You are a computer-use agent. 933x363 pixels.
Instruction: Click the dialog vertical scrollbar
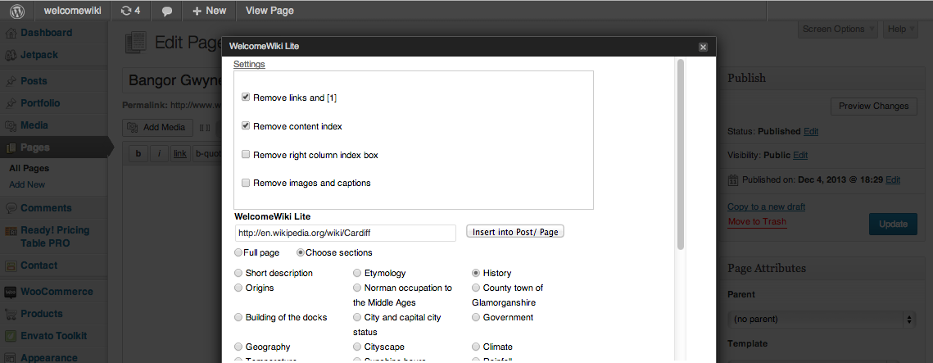681,155
